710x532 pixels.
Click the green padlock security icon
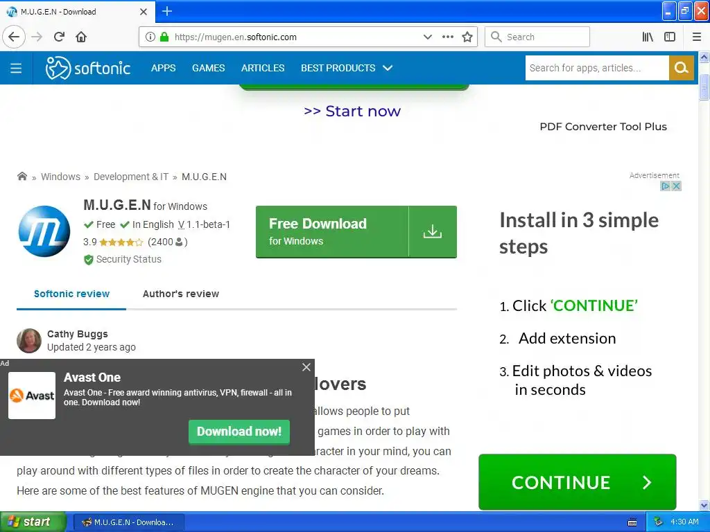click(x=164, y=37)
